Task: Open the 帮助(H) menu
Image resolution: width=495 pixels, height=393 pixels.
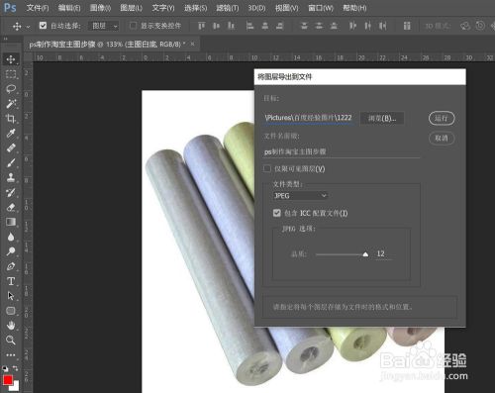Action: tap(354, 7)
